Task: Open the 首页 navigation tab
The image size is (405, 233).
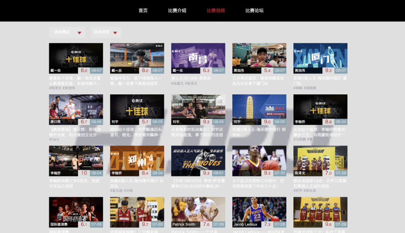Action: point(143,10)
